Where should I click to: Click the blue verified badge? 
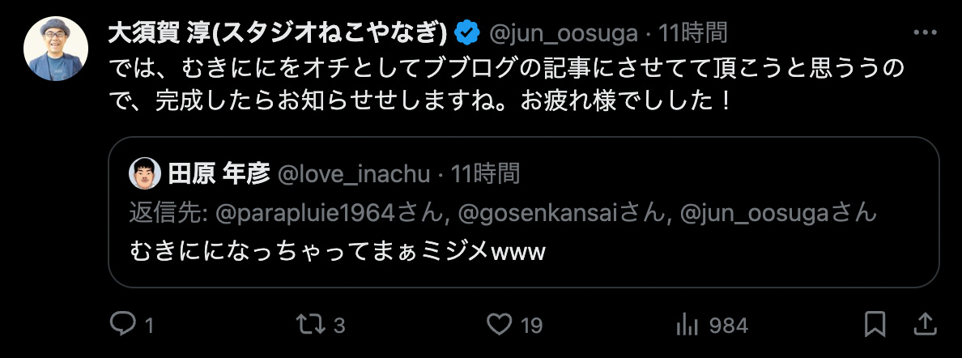pos(466,32)
